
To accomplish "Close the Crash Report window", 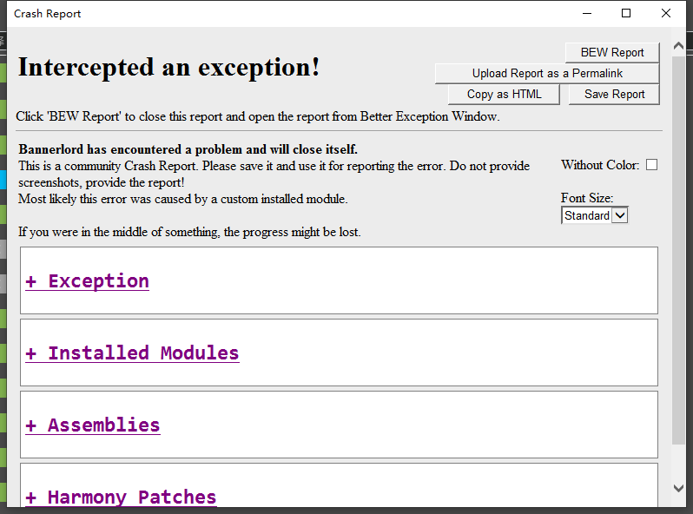I will tap(665, 14).
